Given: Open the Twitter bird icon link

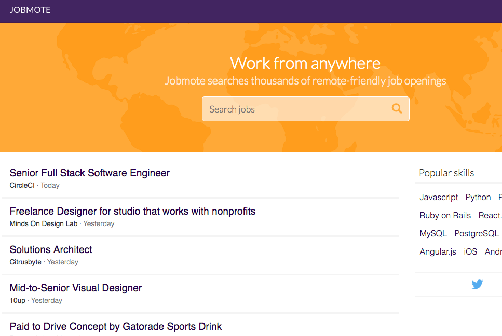Looking at the screenshot, I should (477, 284).
